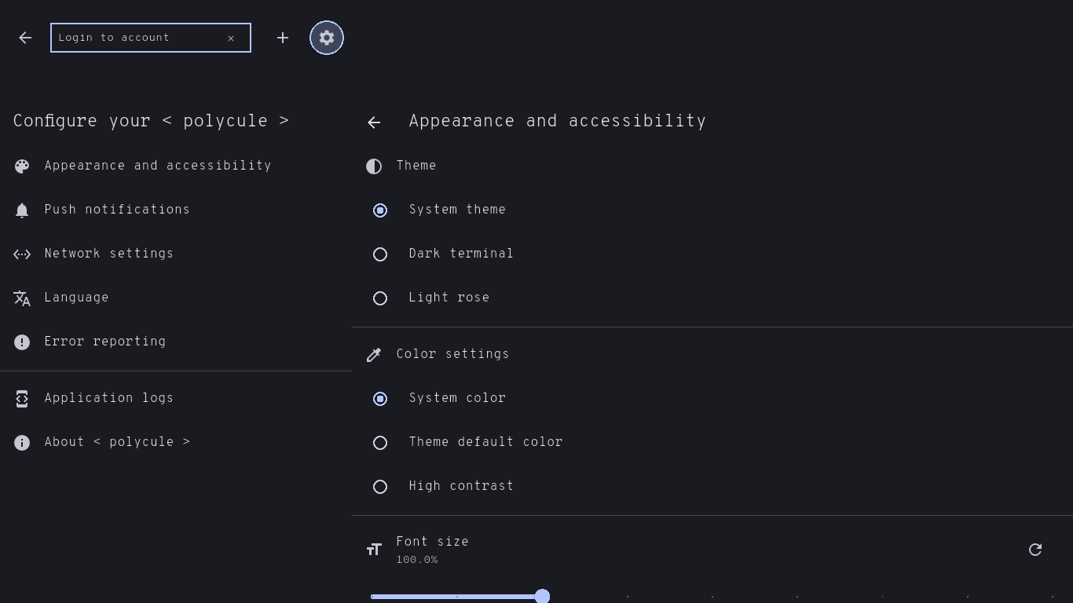Screen dimensions: 1073x603
Task: Click the settings gear icon
Action: 327,38
